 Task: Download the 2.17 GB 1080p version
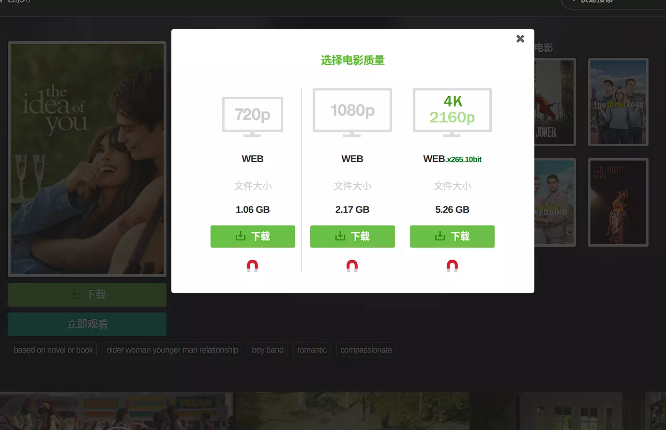coord(352,237)
